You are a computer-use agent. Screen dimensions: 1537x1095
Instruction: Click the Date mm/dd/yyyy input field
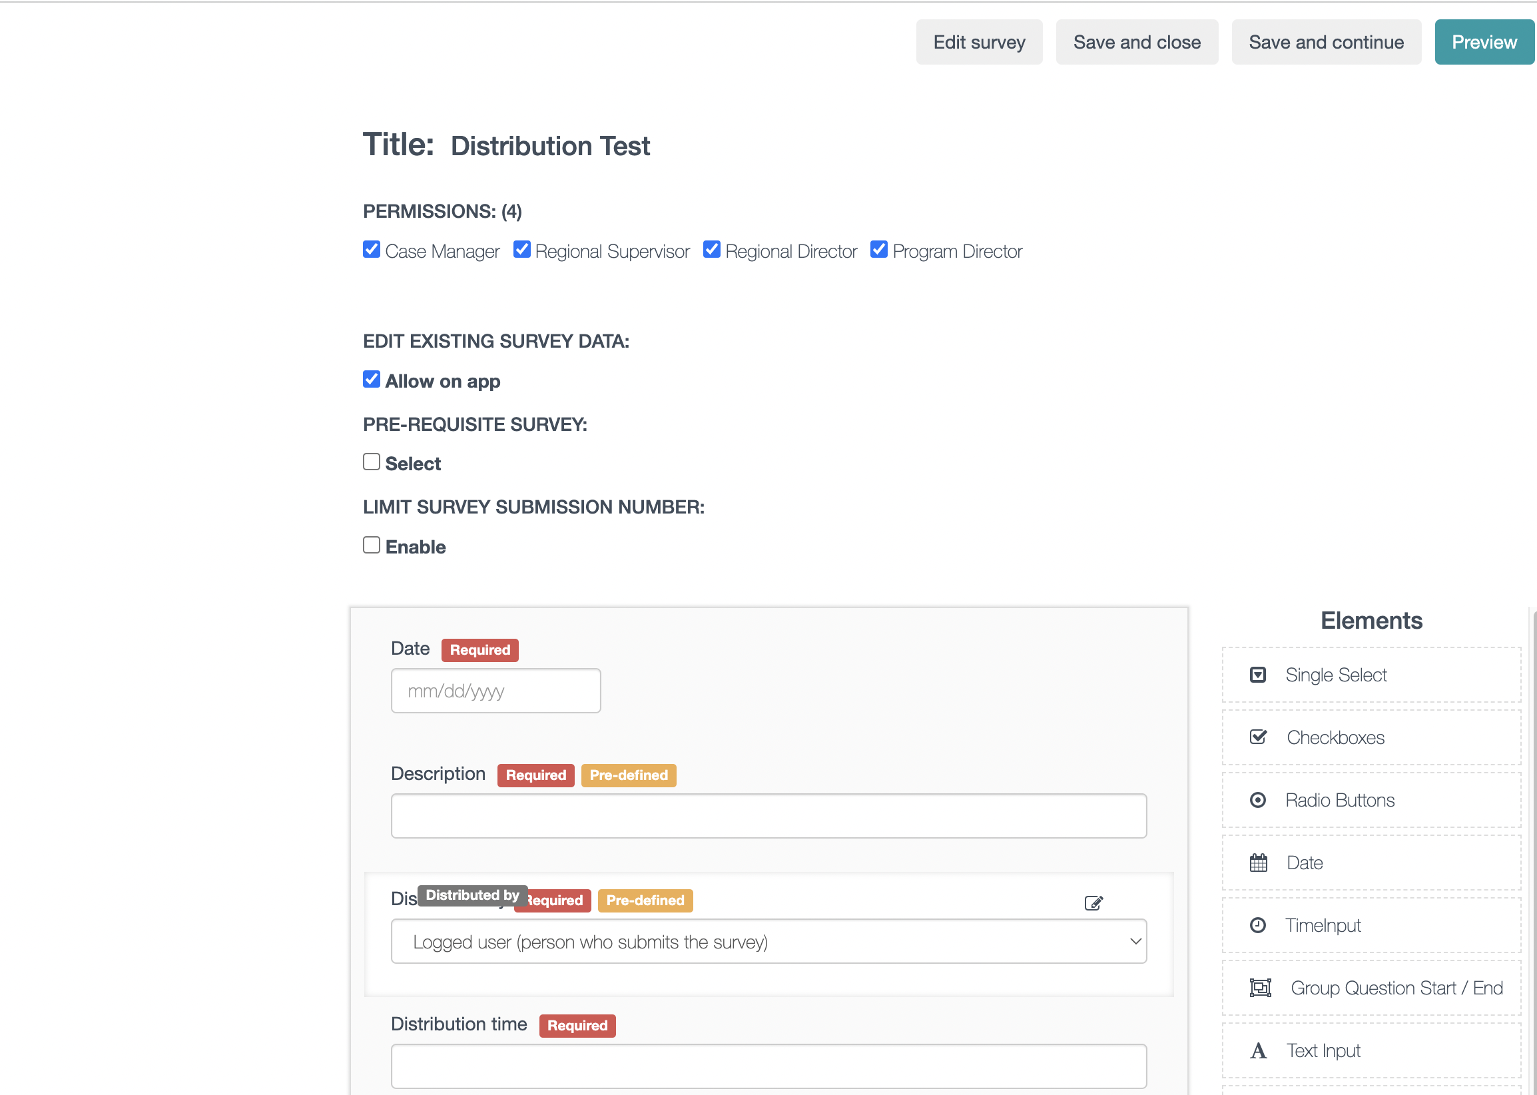click(495, 691)
